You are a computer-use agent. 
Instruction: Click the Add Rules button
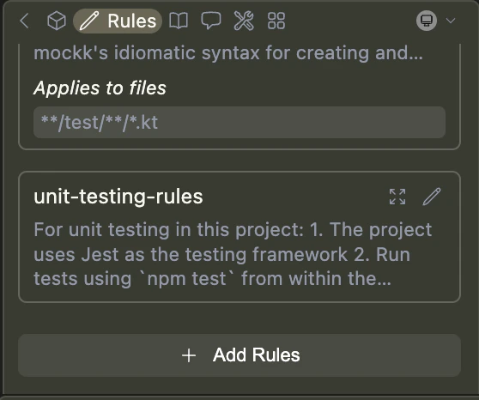click(x=240, y=355)
